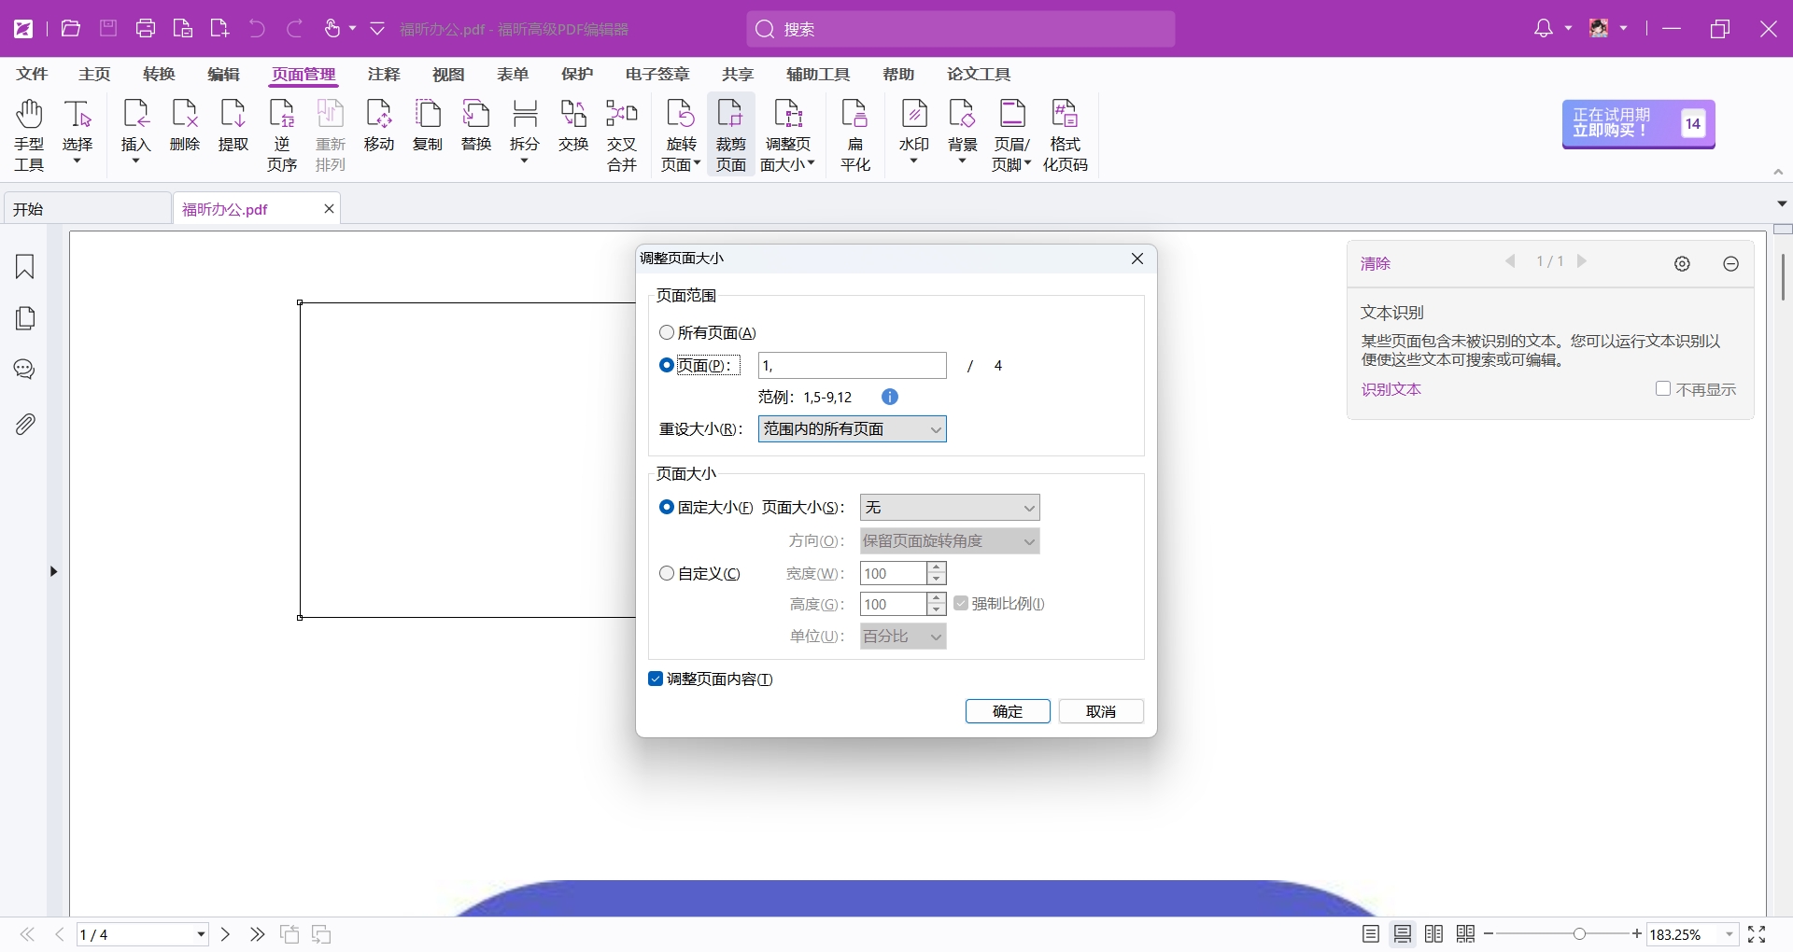Click the print icon in the title bar
This screenshot has height=952, width=1793.
tap(146, 29)
